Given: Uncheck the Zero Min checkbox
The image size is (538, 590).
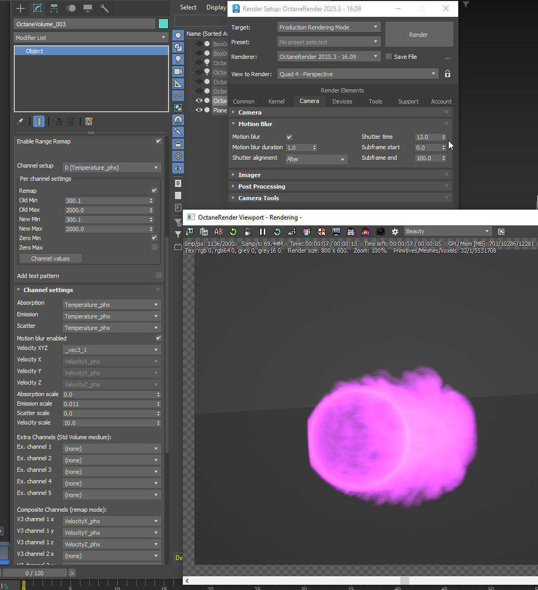Looking at the screenshot, I should 154,237.
